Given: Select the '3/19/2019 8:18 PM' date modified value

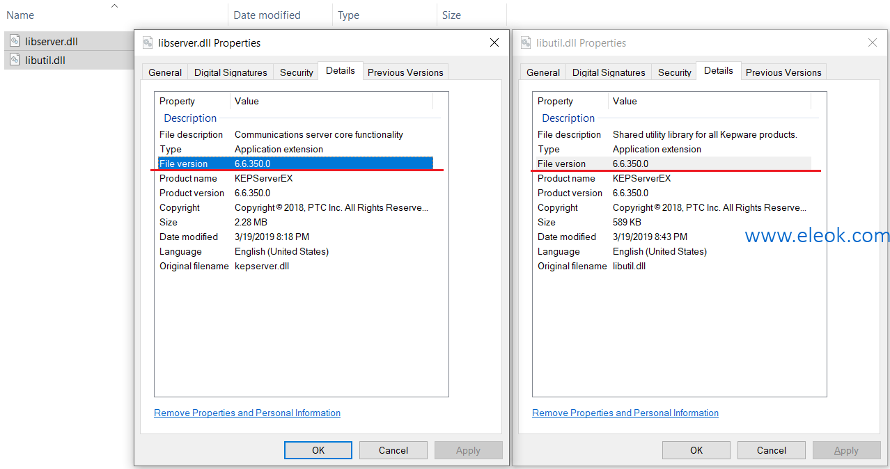Looking at the screenshot, I should (272, 237).
